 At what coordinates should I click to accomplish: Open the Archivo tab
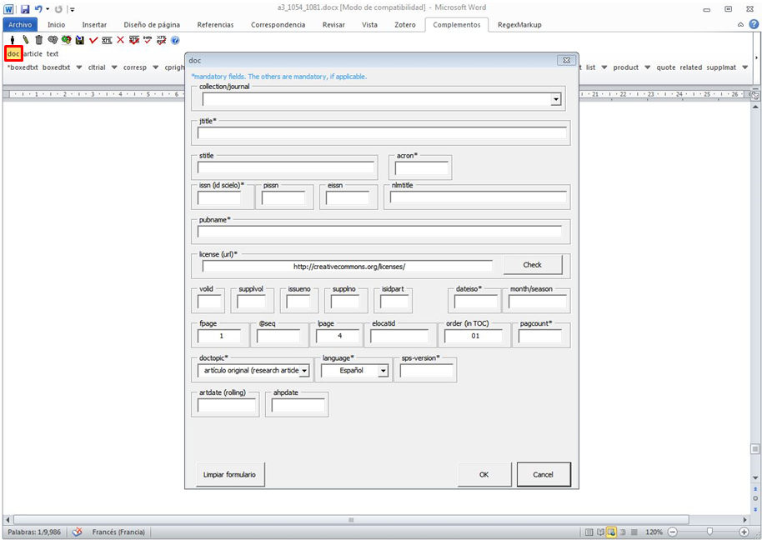point(20,25)
